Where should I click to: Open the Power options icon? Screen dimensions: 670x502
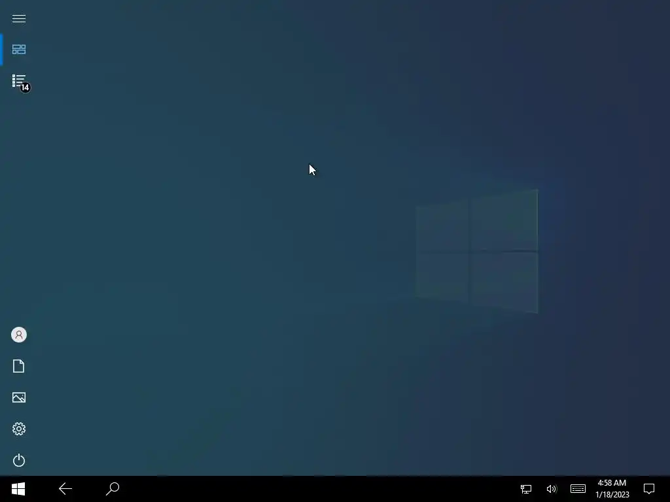(x=19, y=460)
